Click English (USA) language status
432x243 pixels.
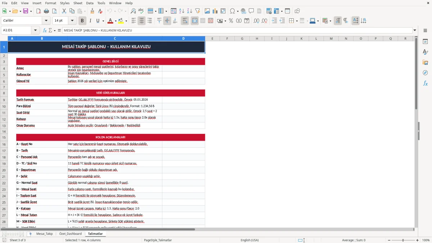(250, 240)
